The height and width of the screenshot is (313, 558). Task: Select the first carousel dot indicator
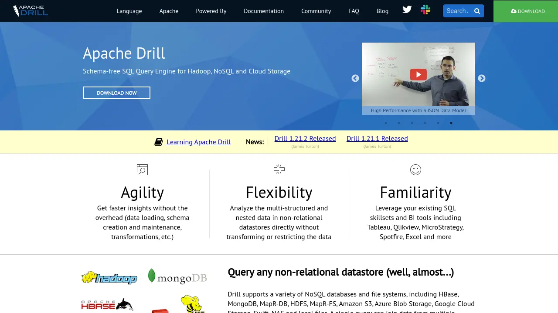coord(386,123)
